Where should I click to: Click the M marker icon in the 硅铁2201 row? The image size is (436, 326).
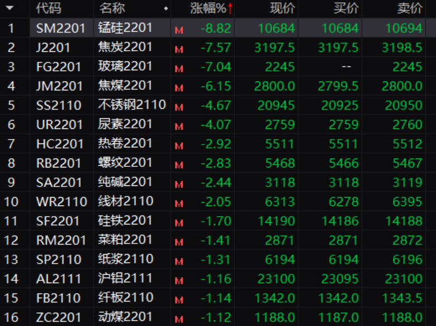(179, 223)
